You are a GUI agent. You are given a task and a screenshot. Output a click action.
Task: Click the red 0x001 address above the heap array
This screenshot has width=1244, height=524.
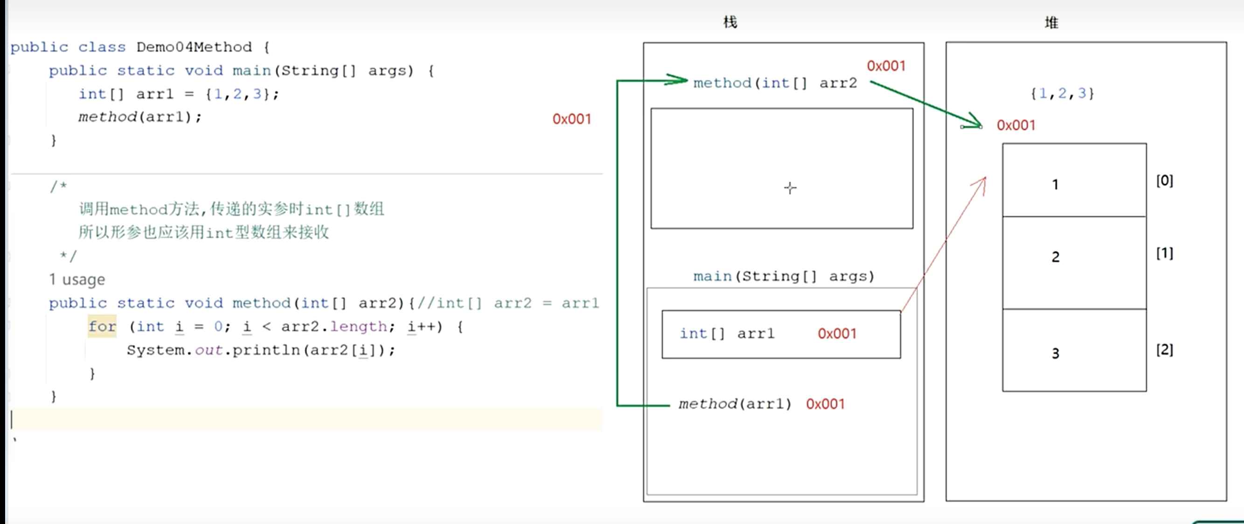point(1015,126)
